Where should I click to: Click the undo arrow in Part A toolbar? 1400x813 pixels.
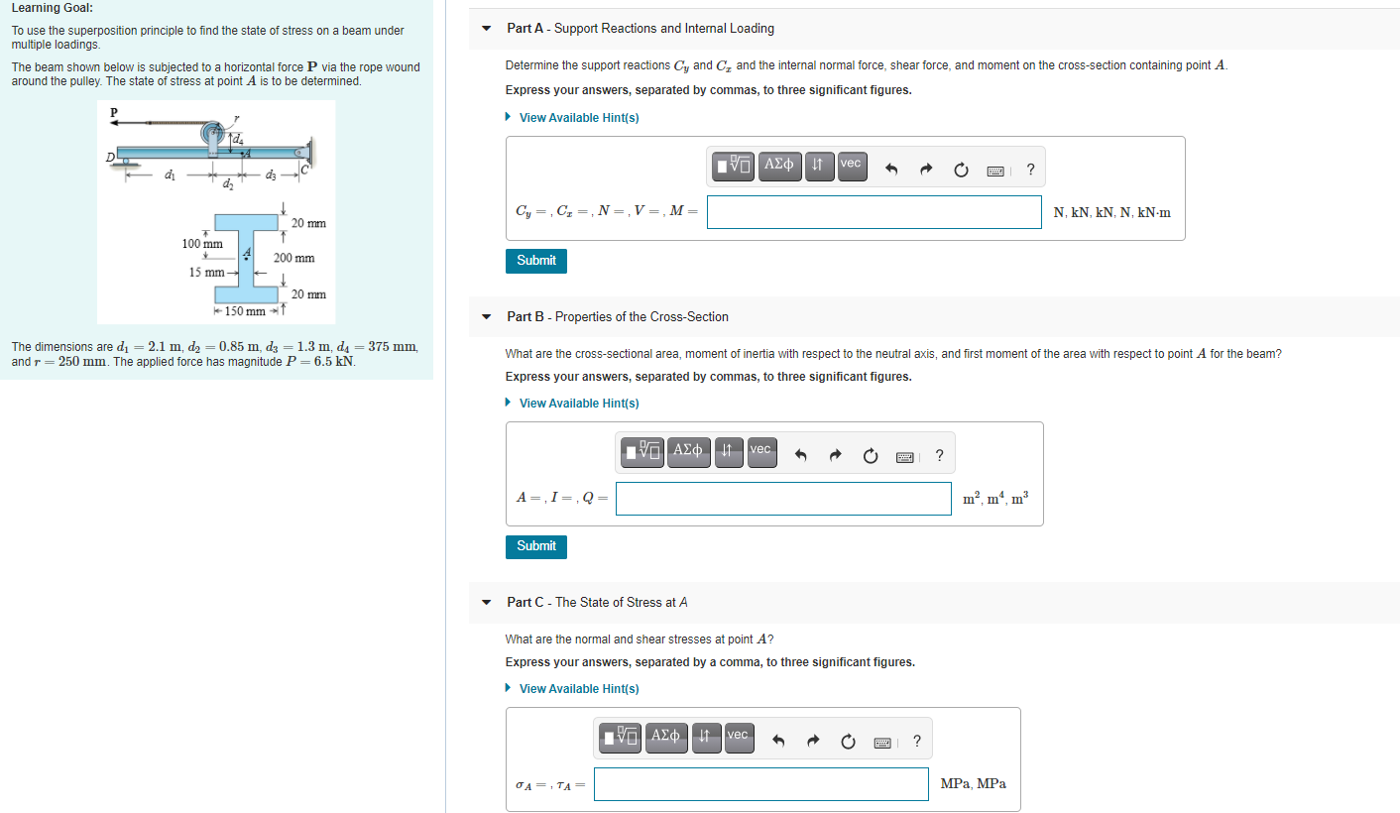[x=892, y=169]
